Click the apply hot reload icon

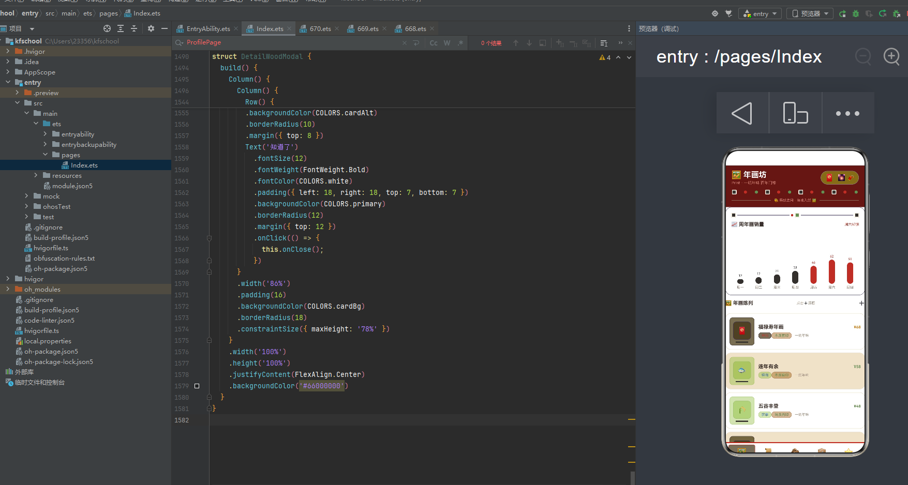(x=883, y=13)
